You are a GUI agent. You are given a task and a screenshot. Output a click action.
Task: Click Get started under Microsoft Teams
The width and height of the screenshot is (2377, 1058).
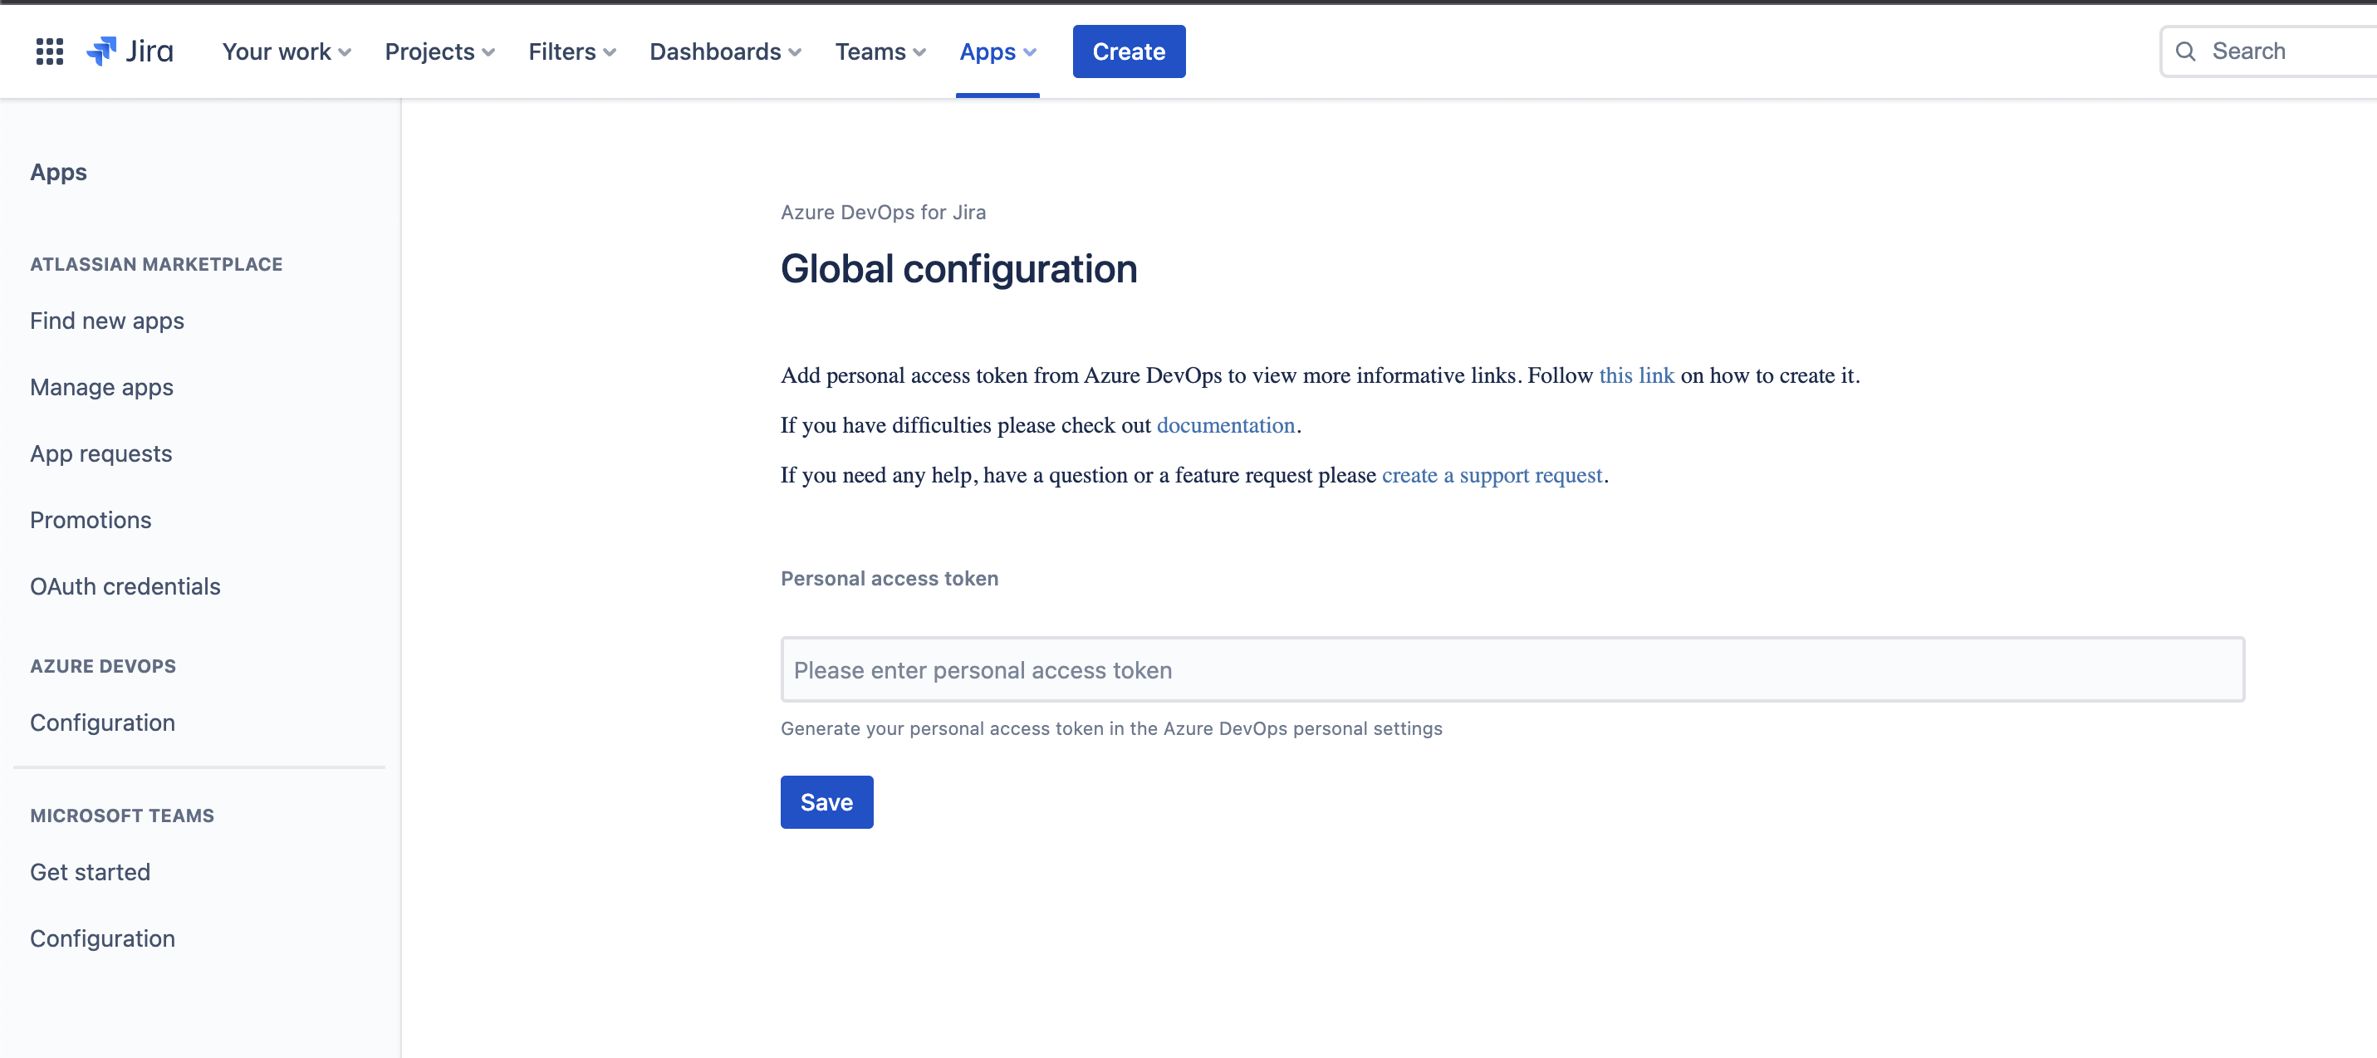(90, 872)
